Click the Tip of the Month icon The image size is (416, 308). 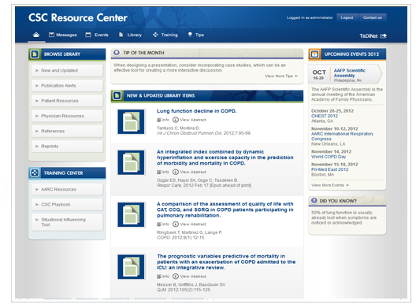[x=116, y=53]
